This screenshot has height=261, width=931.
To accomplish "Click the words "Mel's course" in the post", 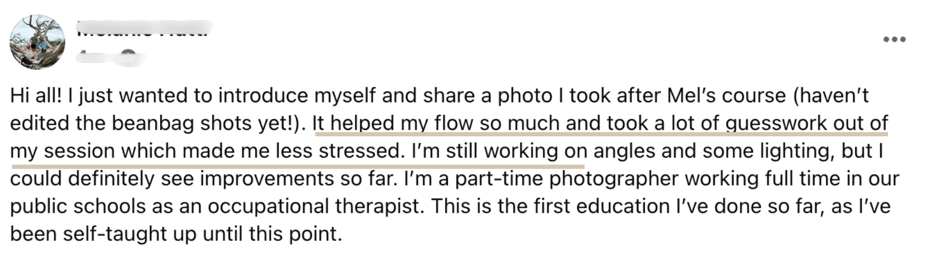I will click(x=727, y=96).
